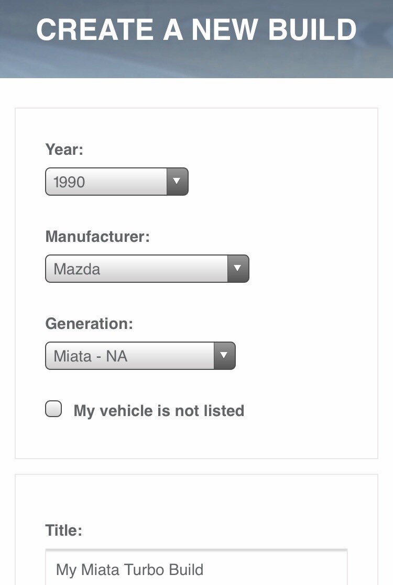This screenshot has width=393, height=585.
Task: Select the '1990' value text
Action: [69, 182]
